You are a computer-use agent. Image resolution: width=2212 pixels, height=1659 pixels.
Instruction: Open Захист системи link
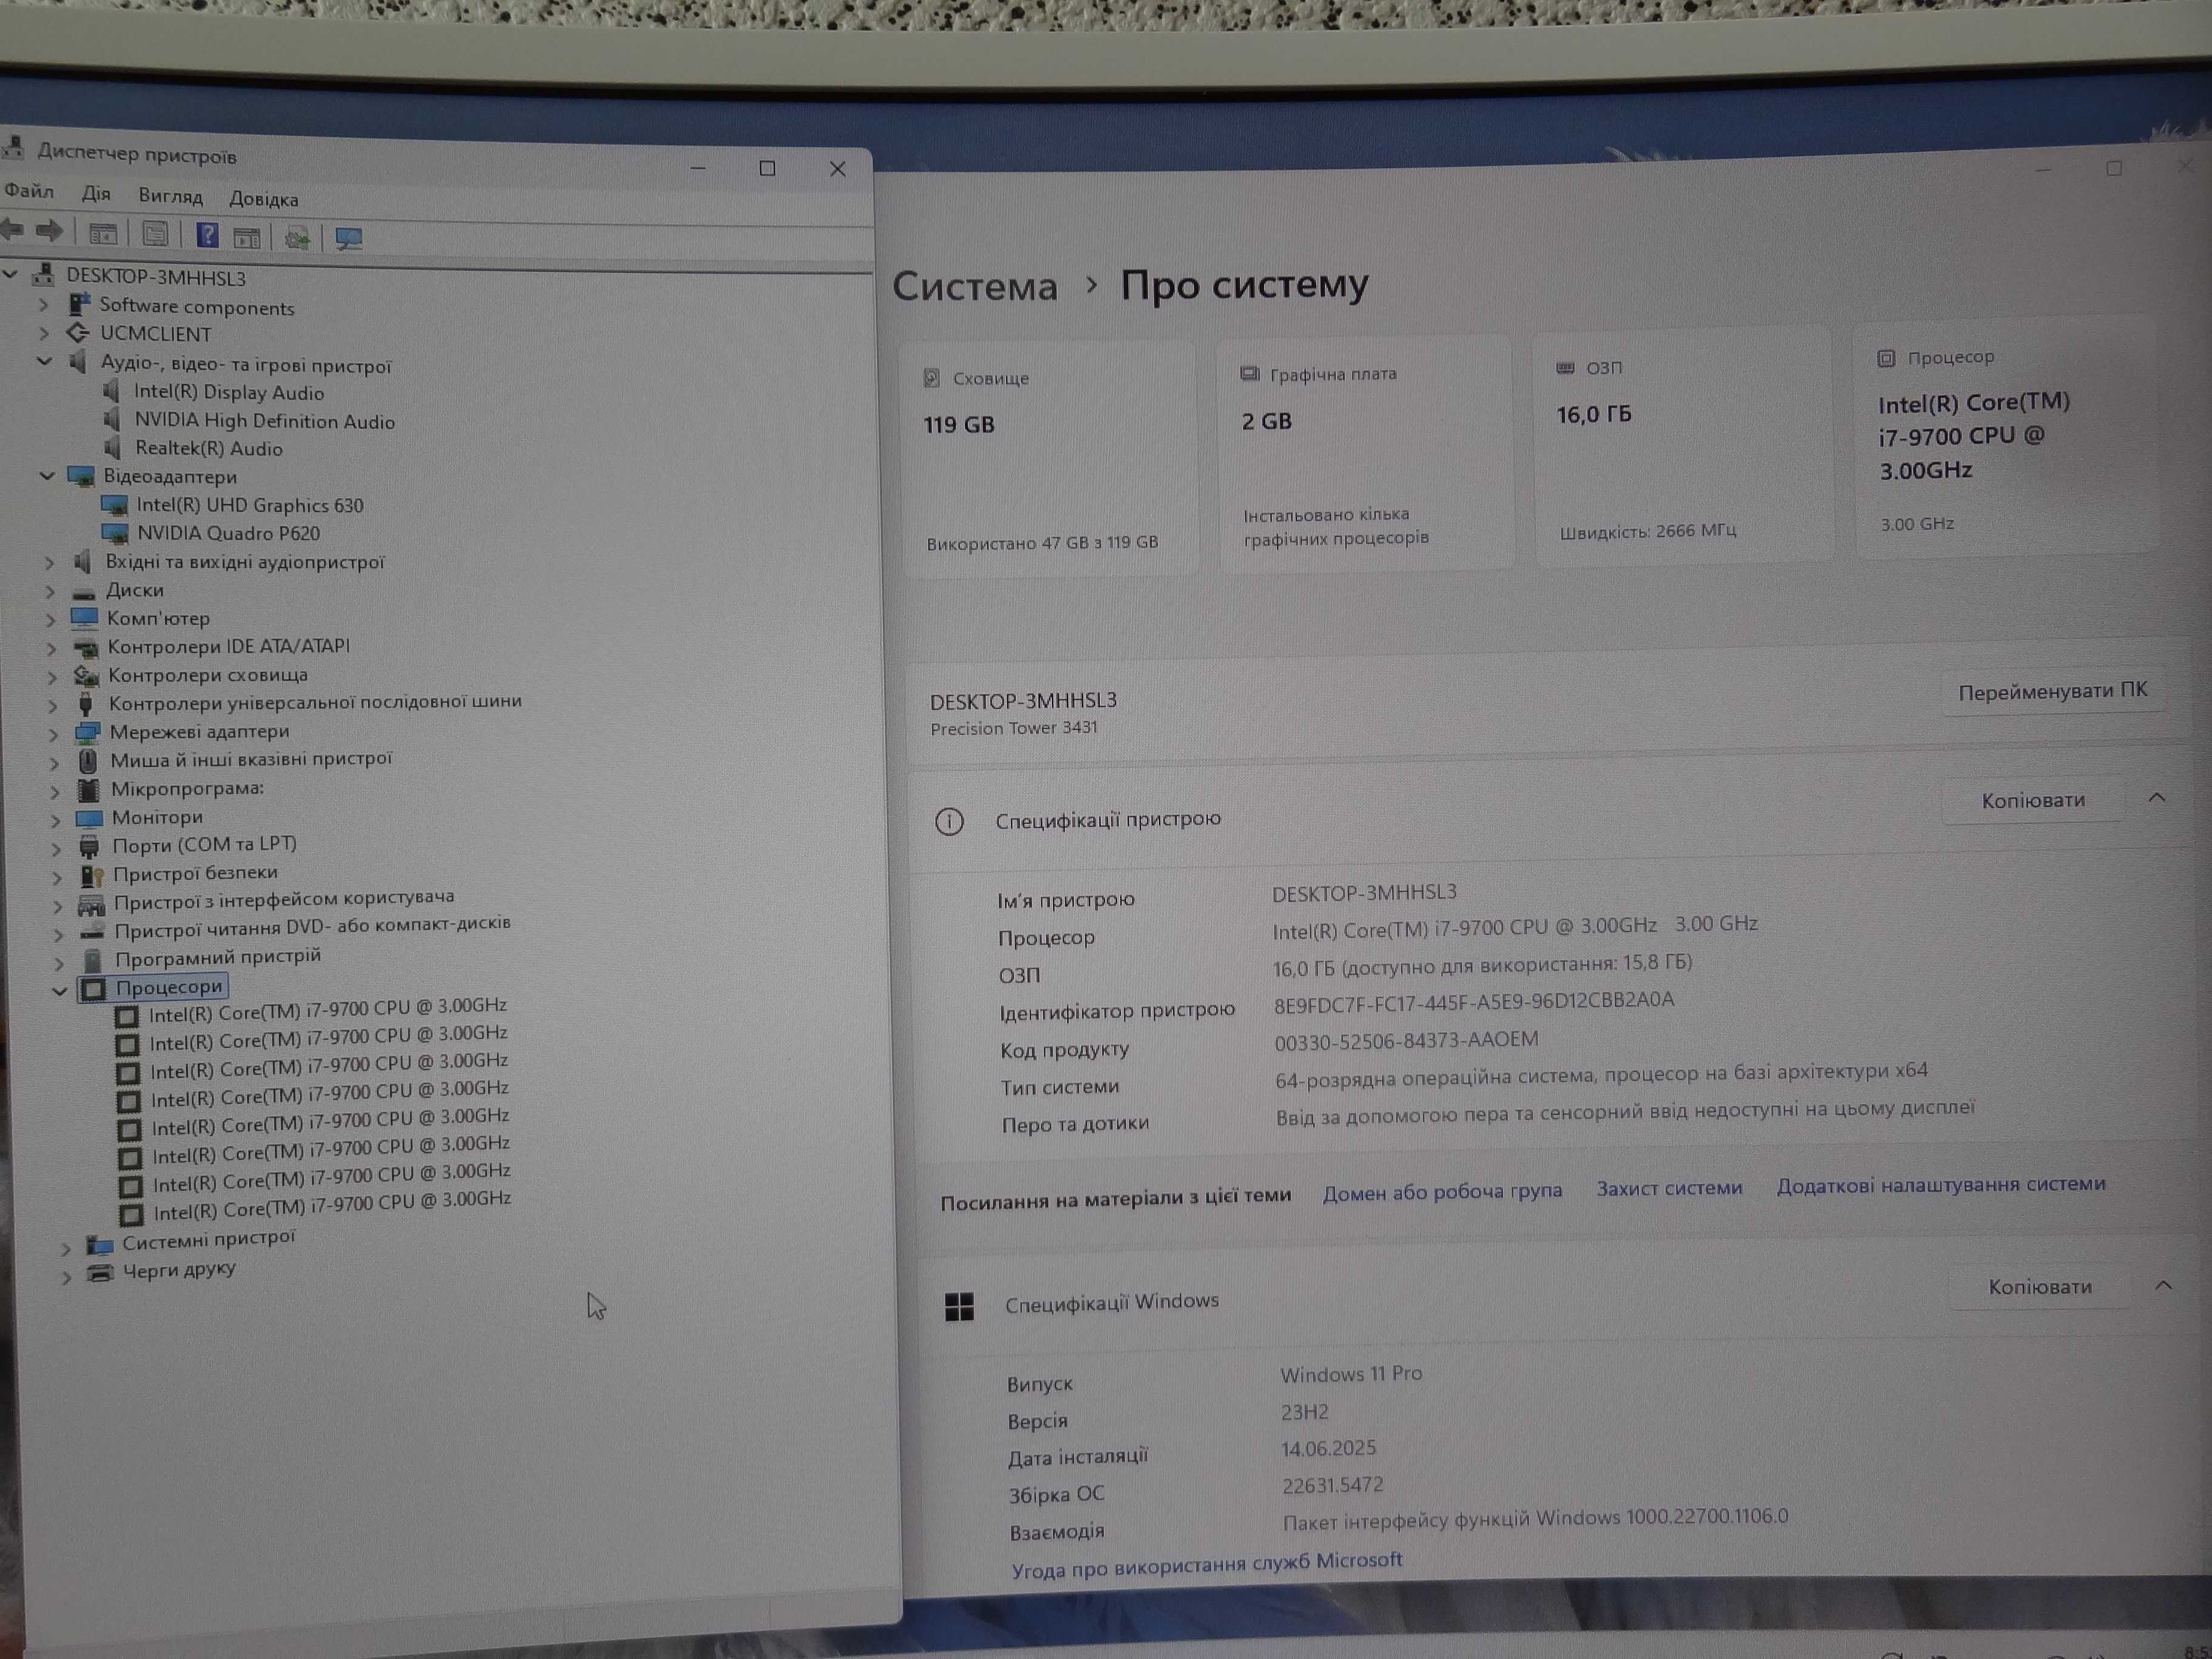click(1669, 1188)
